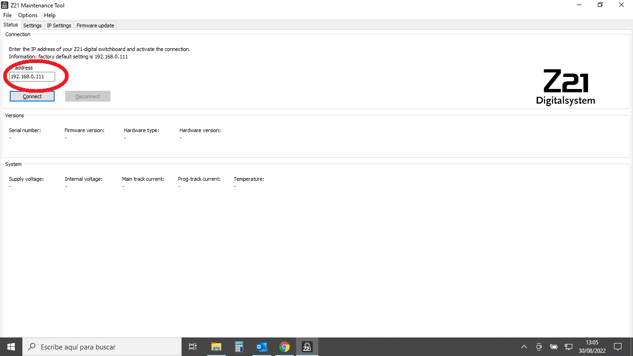
Task: Click the Prog-track current label
Action: [199, 179]
